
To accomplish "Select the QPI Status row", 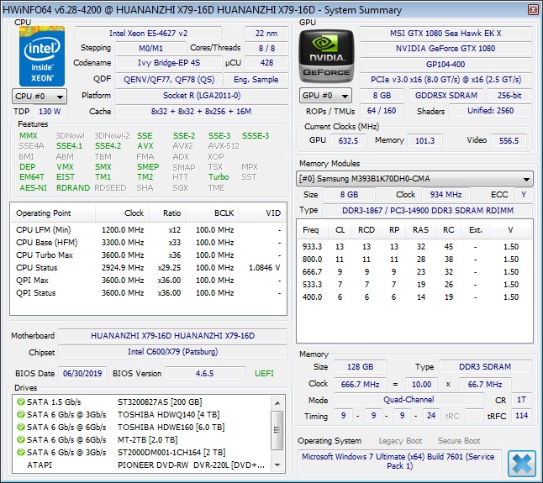I will 148,292.
